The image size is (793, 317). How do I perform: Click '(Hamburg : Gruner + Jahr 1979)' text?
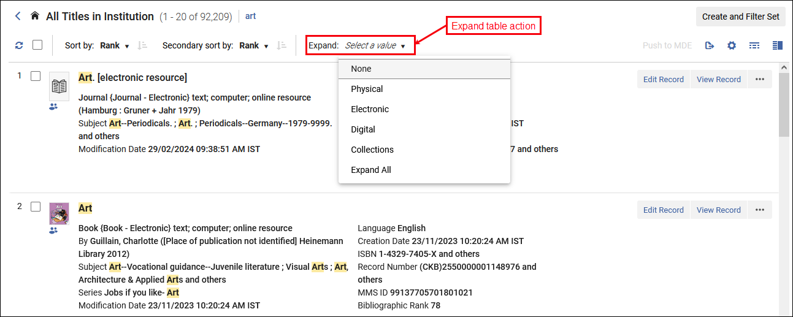click(x=139, y=110)
